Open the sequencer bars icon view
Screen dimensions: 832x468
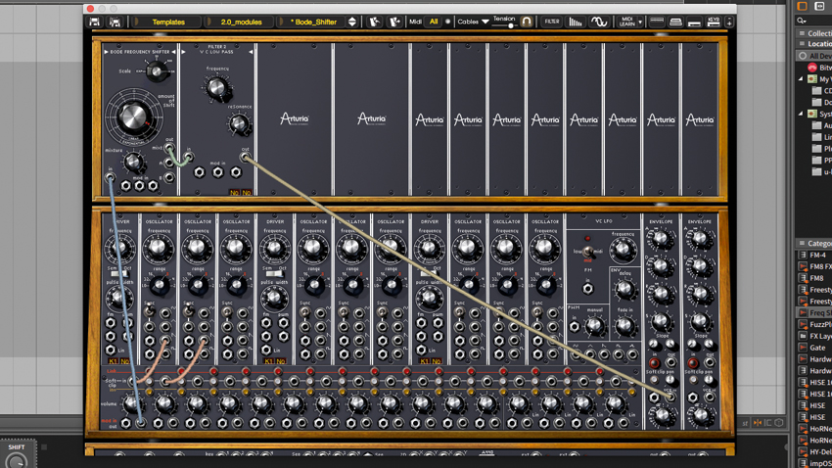[x=576, y=22]
